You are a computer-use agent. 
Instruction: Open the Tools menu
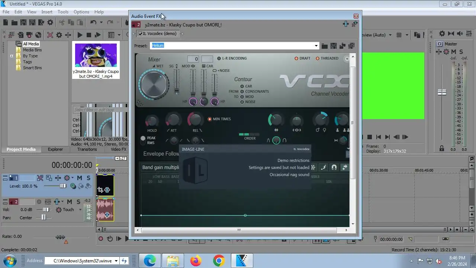point(63,12)
